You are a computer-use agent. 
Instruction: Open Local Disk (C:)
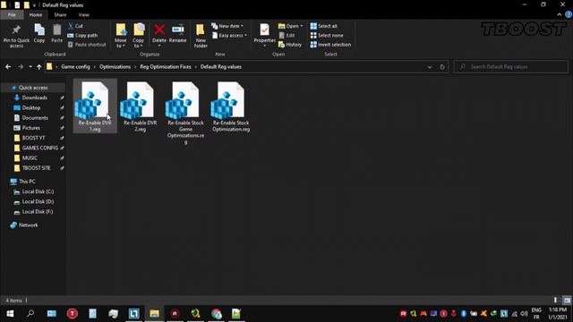pos(38,191)
